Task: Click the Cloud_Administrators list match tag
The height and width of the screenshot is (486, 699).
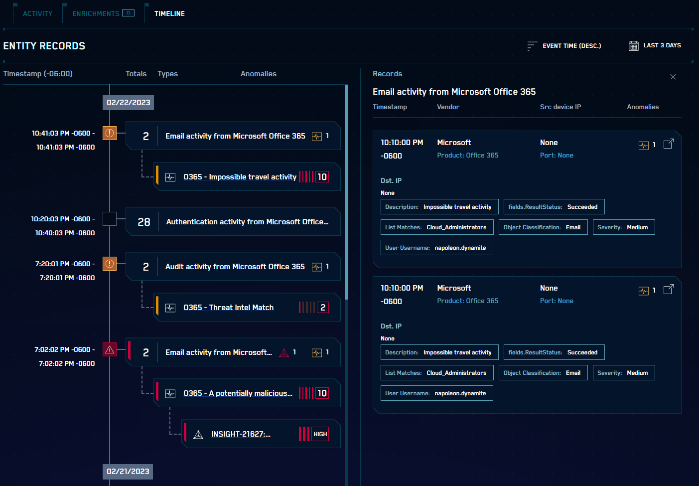Action: click(456, 227)
